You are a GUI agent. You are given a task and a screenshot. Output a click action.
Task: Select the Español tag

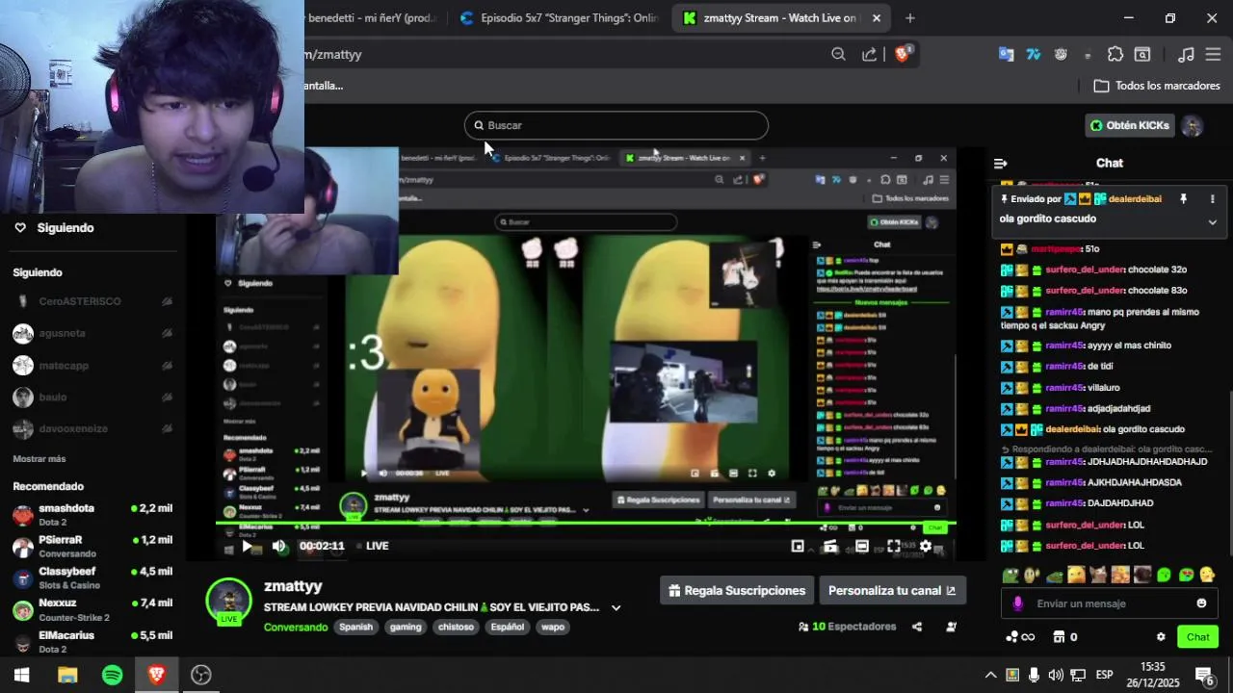(x=508, y=627)
